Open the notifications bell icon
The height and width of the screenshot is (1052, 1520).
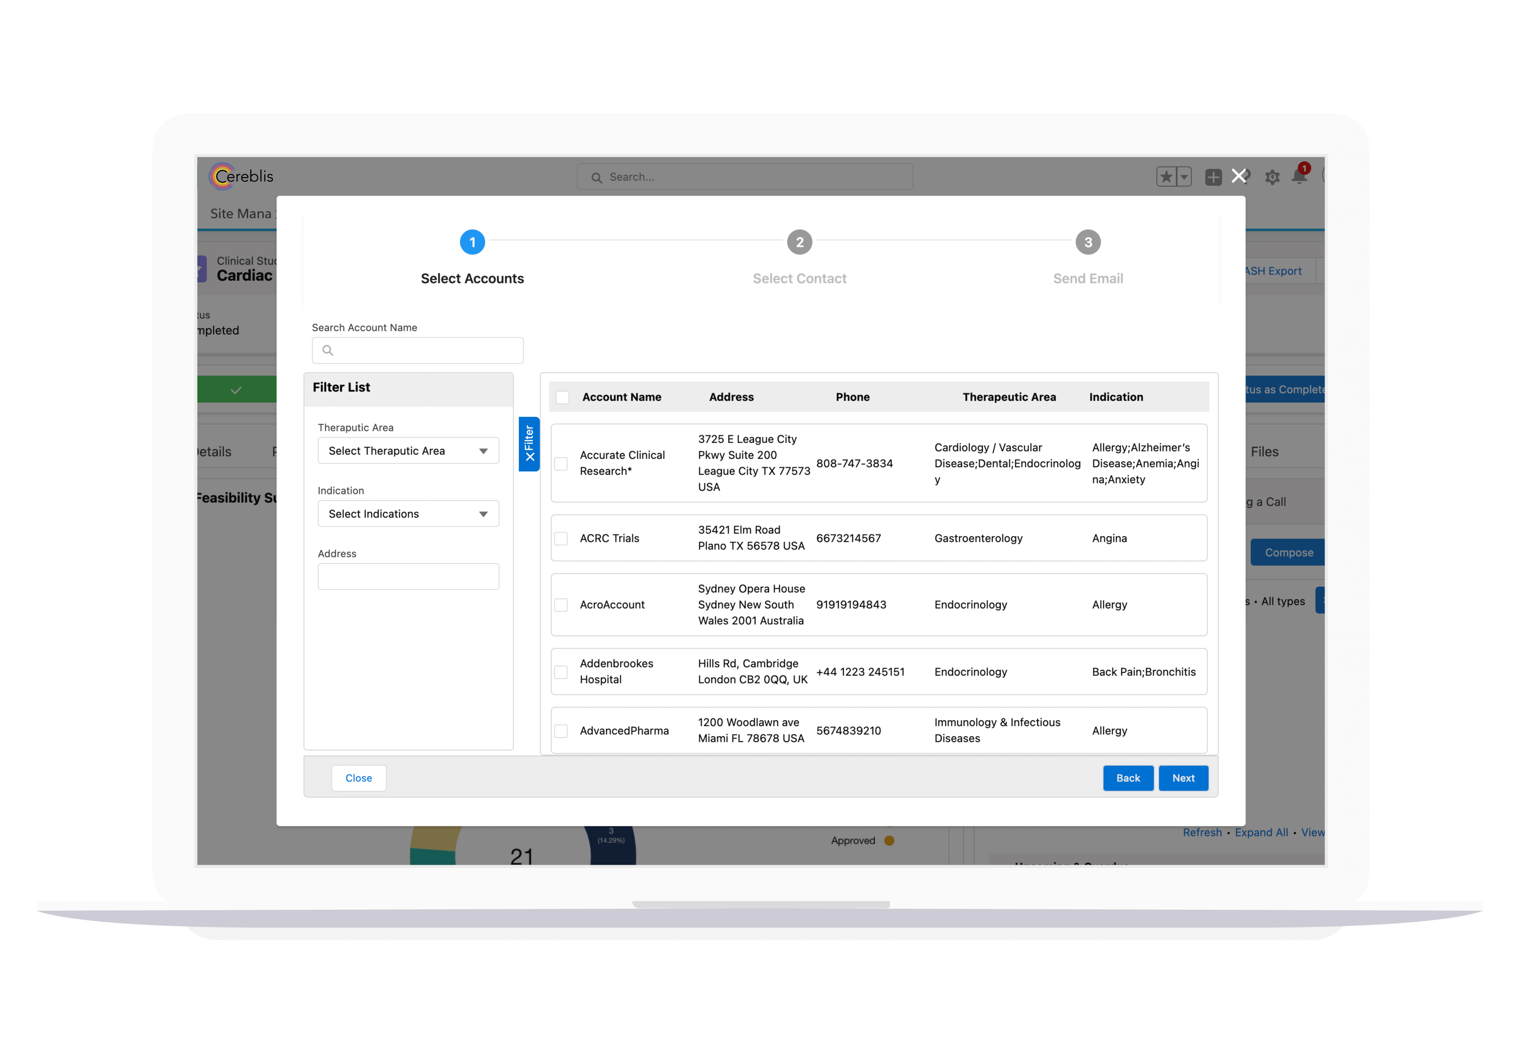(x=1299, y=176)
